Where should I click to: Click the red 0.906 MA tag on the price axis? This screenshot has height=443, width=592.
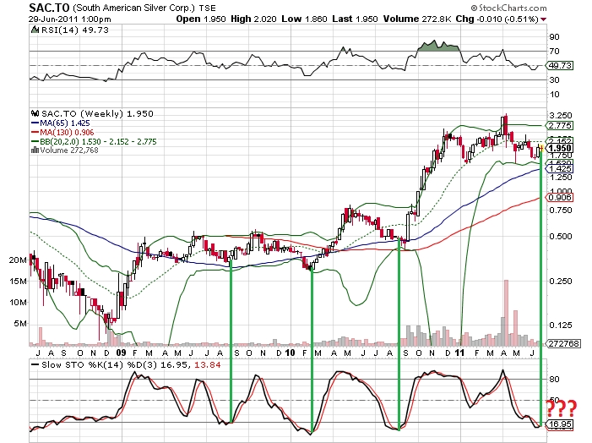[560, 197]
